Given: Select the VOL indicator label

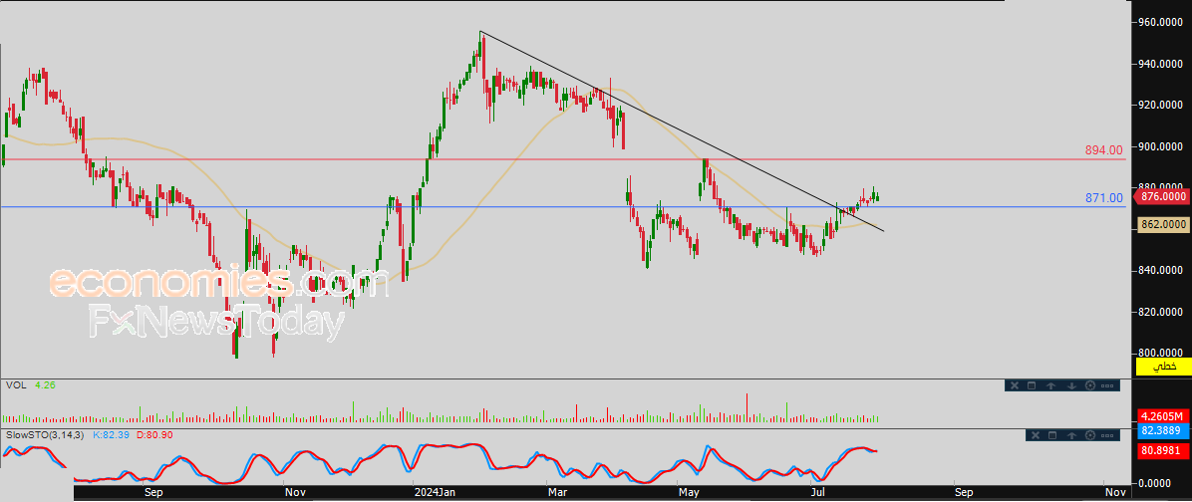Looking at the screenshot, I should pos(15,384).
